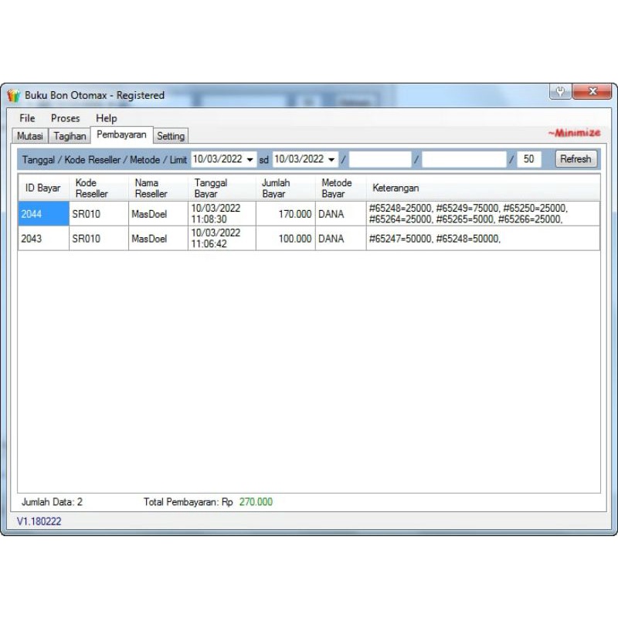The image size is (618, 618).
Task: Click the wrench button in title bar
Action: coord(560,92)
